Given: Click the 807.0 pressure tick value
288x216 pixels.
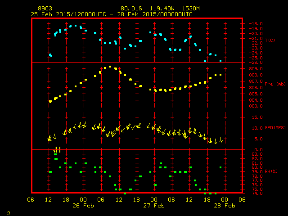Looking at the screenshot, I should 256,81.
